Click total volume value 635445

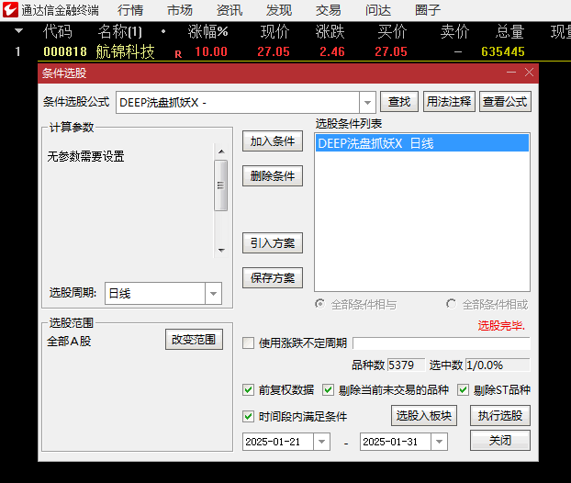(503, 51)
